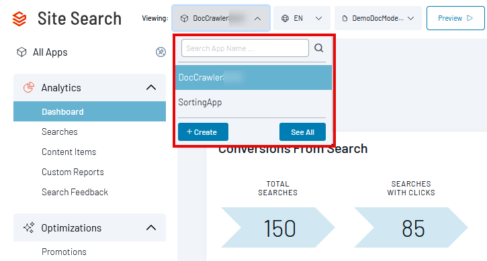The width and height of the screenshot is (487, 261).
Task: Click the document icon next to DemoDocMode
Action: [x=345, y=18]
